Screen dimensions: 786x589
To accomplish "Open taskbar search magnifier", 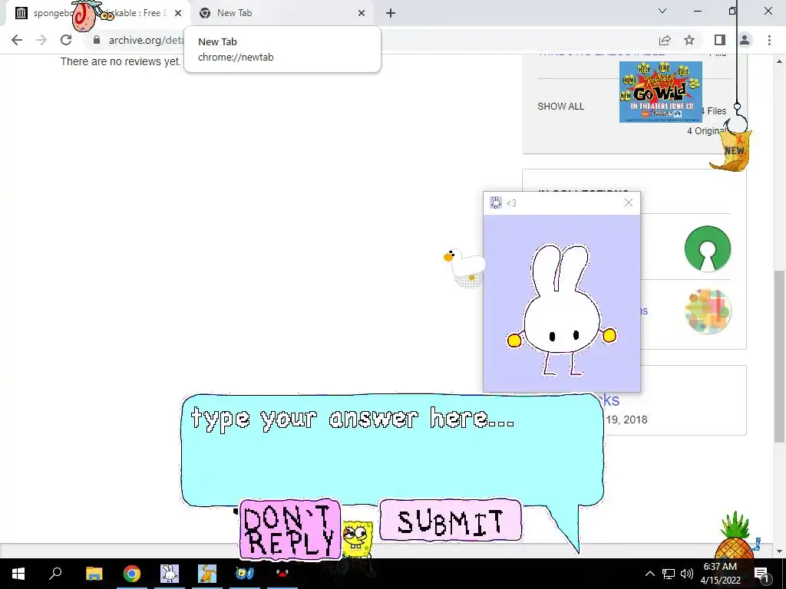I will tap(55, 574).
